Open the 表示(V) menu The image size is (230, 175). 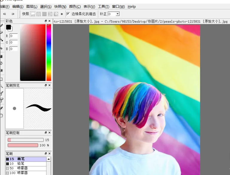click(x=89, y=7)
